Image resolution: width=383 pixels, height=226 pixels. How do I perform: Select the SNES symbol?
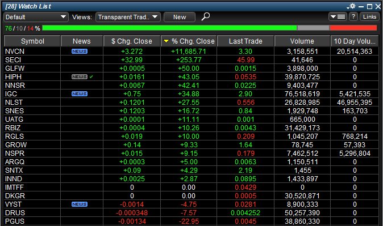[x=14, y=111]
